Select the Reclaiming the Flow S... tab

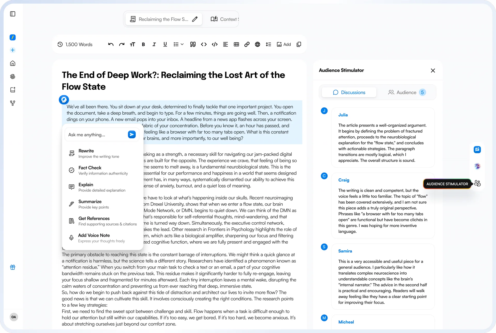164,19
